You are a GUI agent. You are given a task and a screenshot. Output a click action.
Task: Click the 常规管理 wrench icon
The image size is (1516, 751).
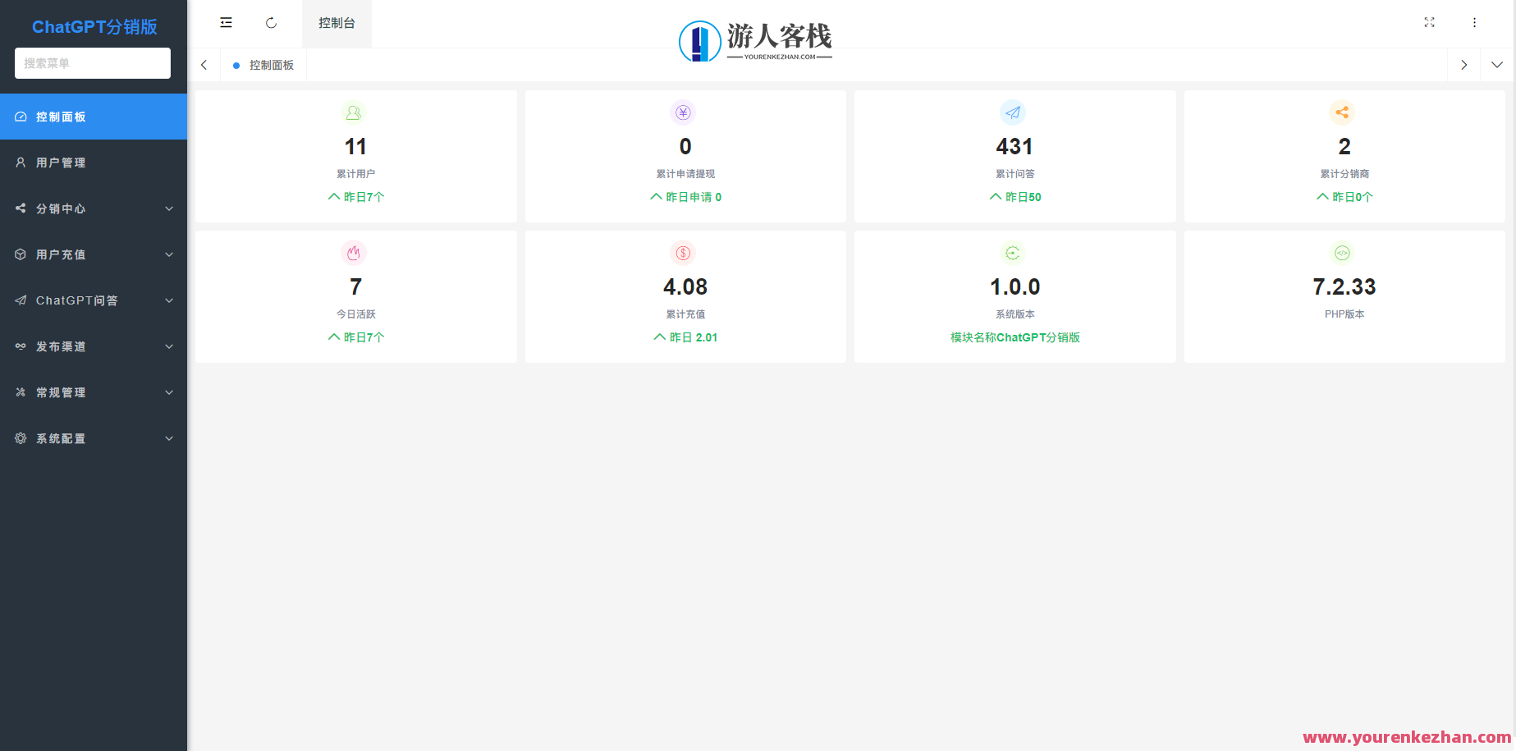pos(20,392)
